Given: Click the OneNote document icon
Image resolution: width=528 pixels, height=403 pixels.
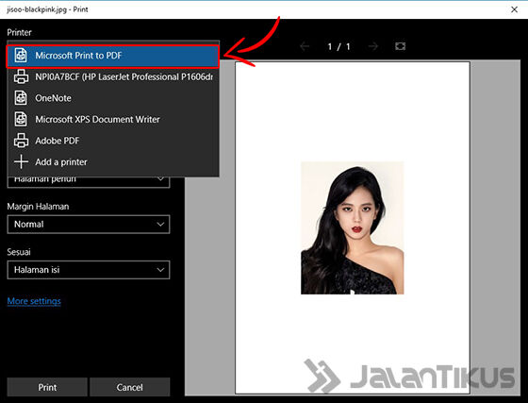Looking at the screenshot, I should pyautogui.click(x=21, y=98).
